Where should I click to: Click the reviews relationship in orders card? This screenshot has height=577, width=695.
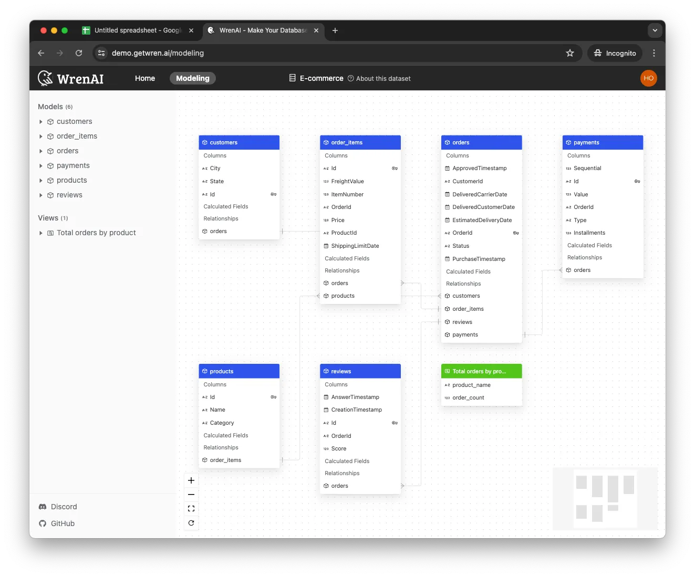[x=482, y=322]
